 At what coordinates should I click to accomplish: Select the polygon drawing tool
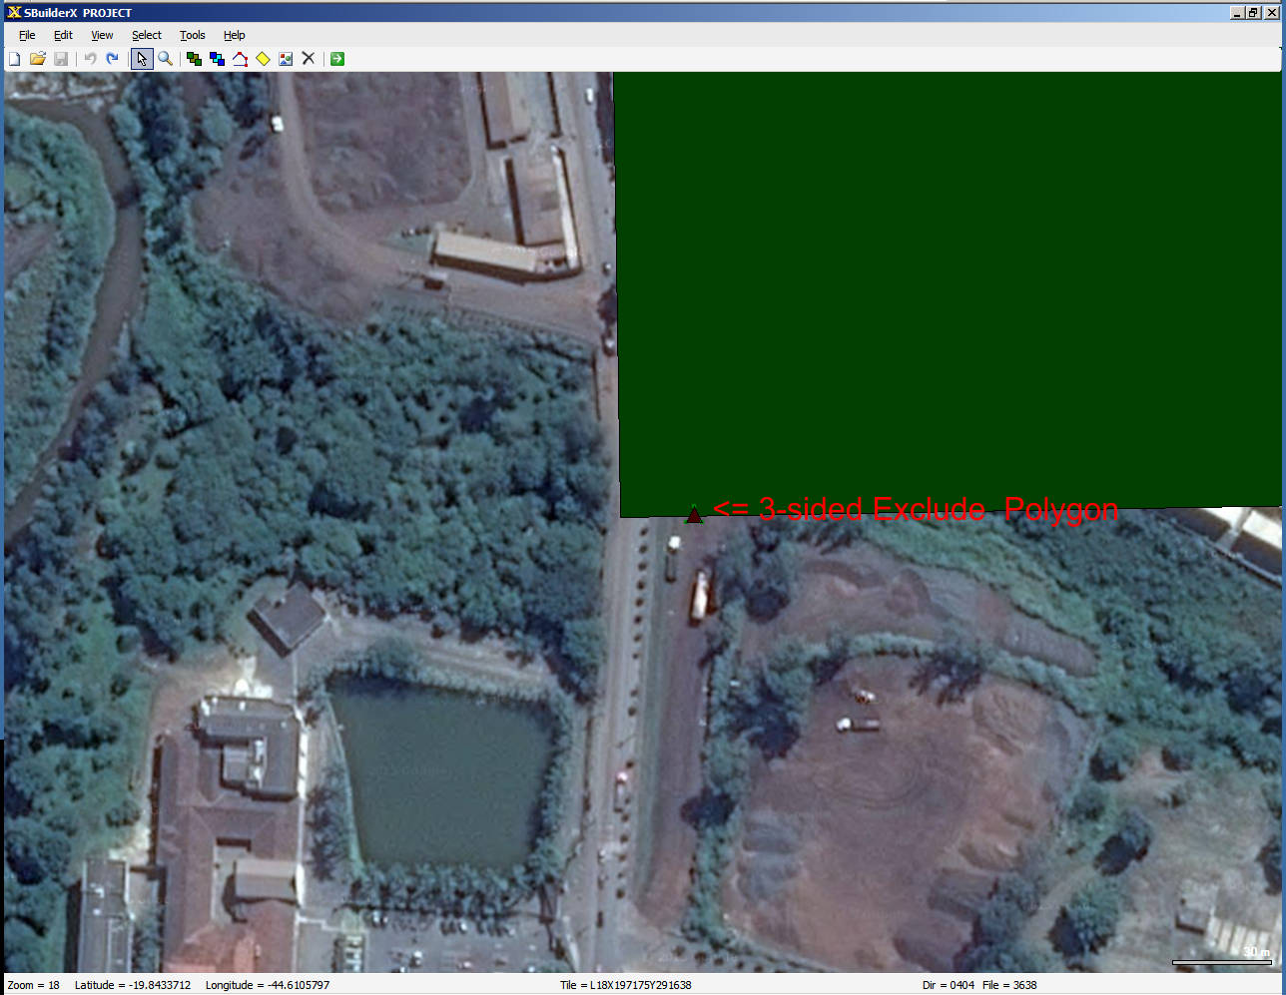click(240, 59)
